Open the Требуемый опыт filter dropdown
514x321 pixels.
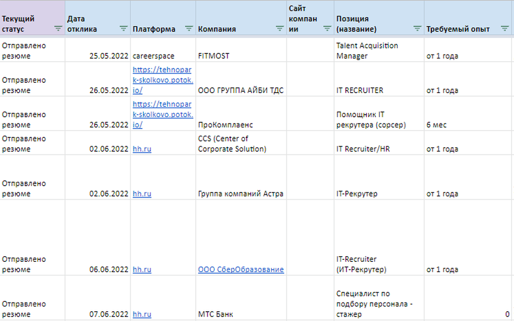click(505, 29)
